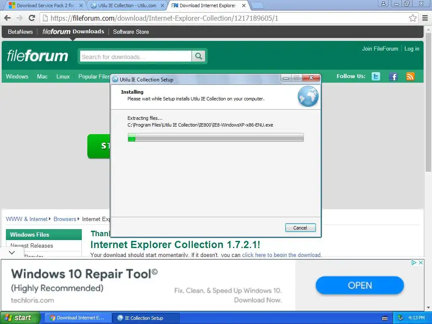Click the Join FileForum link
432x324 pixels.
380,49
